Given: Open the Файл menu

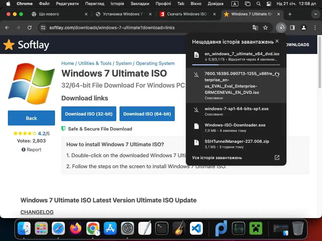Looking at the screenshot, I should 44,4.
